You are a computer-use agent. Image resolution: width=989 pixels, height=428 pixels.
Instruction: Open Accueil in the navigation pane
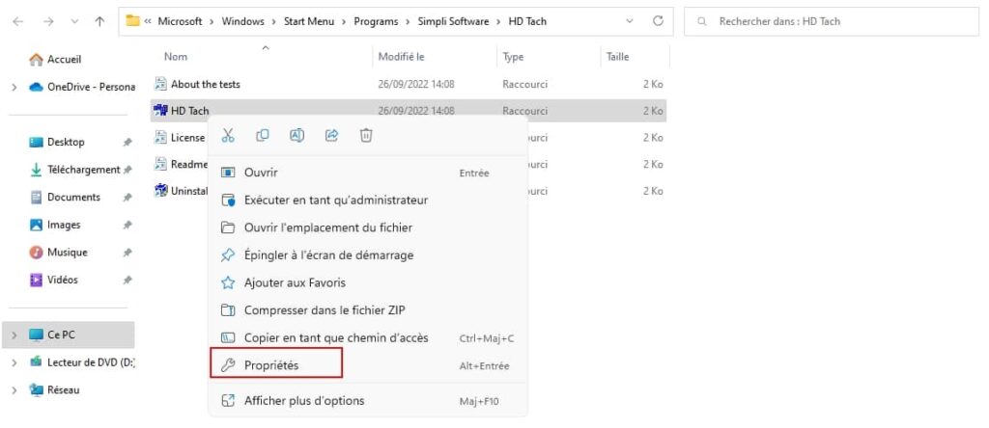(65, 59)
